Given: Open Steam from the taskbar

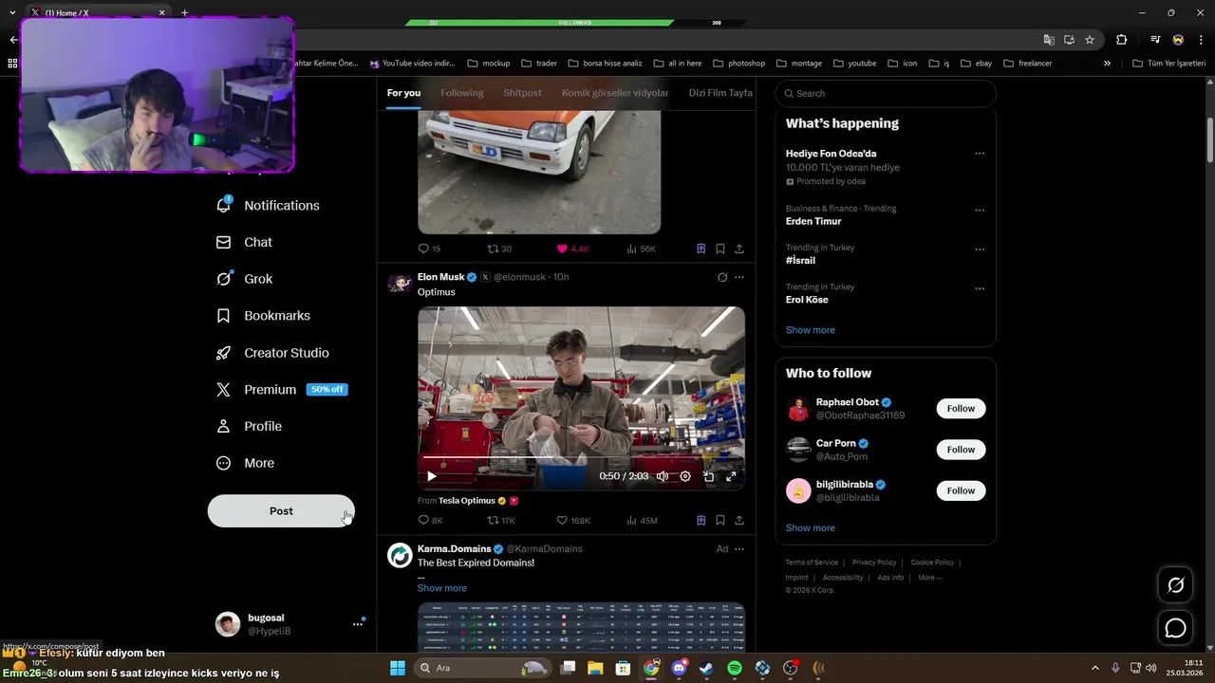Looking at the screenshot, I should [x=706, y=668].
